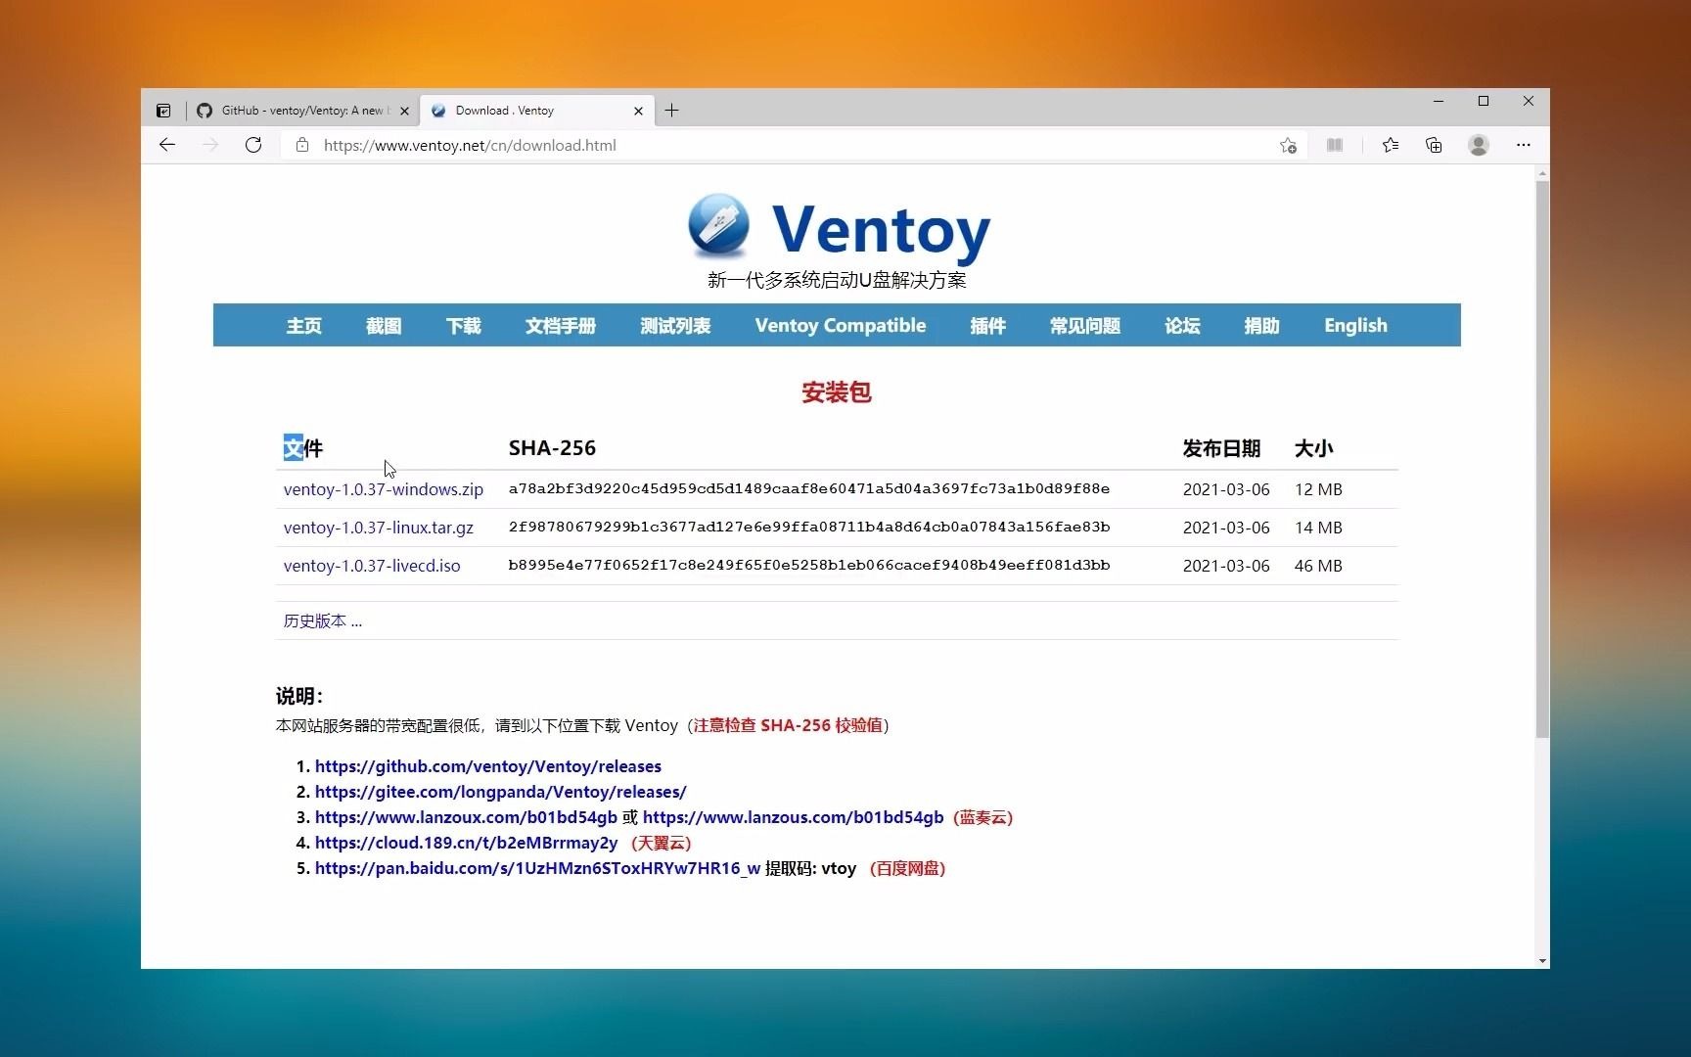Open the Favorites list icon
Image resolution: width=1691 pixels, height=1057 pixels.
[x=1390, y=145]
